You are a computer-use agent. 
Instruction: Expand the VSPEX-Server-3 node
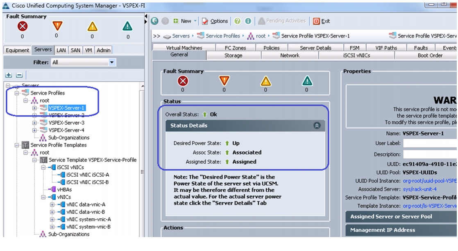point(34,123)
